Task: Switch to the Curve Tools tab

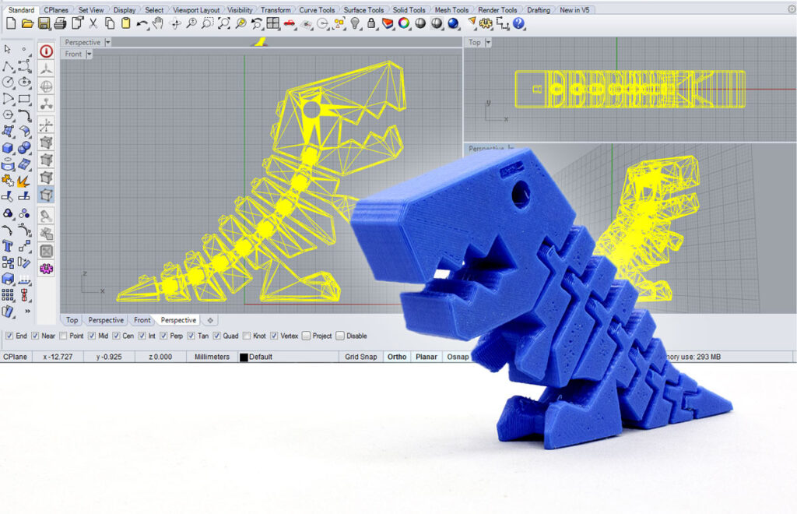Action: 318,10
